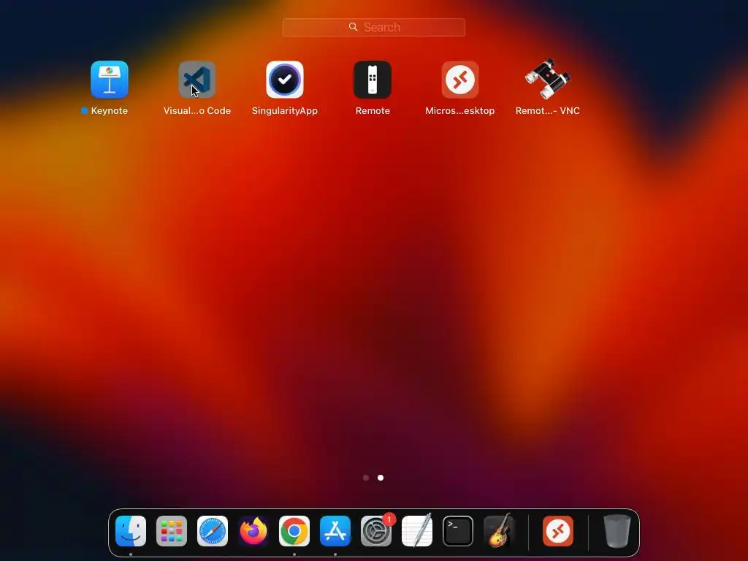Select the second Launchpad page dot
This screenshot has width=748, height=561.
tap(381, 478)
